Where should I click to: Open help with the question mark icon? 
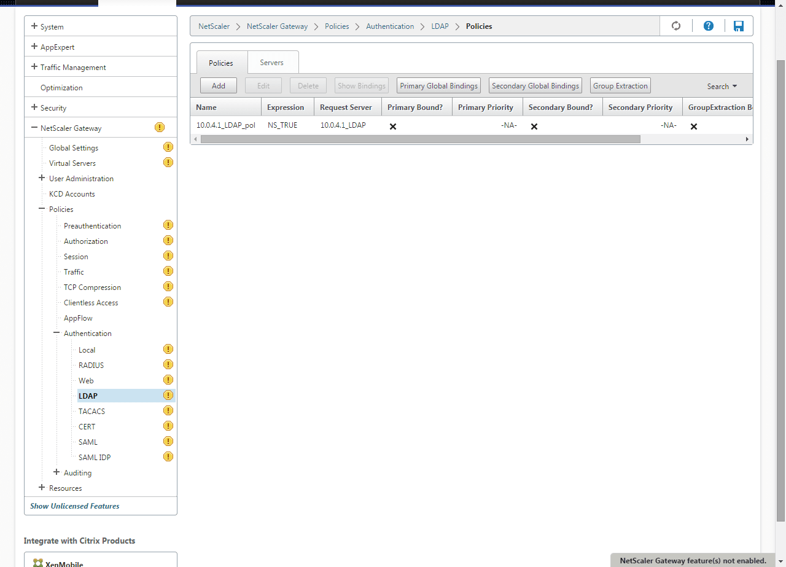pos(709,26)
